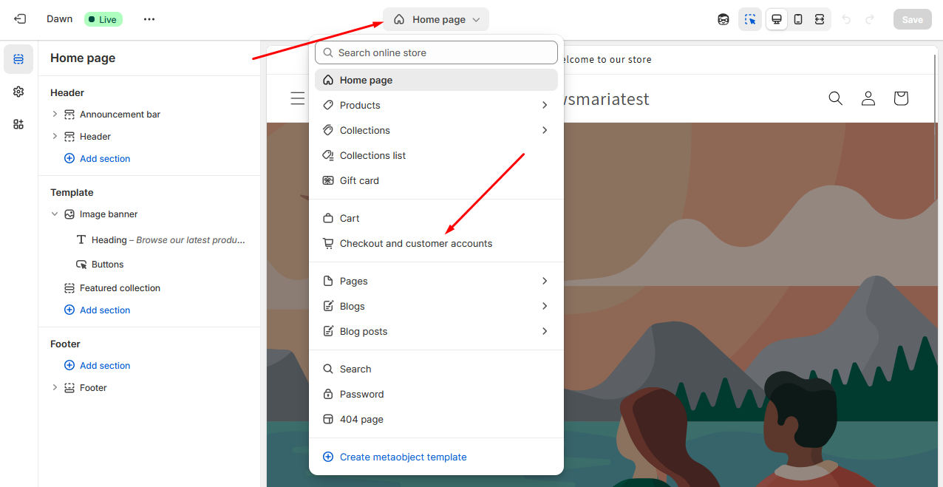Click the Save button
The height and width of the screenshot is (487, 943).
(x=912, y=19)
